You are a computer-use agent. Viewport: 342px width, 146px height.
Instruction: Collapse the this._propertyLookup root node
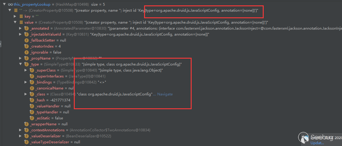pos(4,4)
